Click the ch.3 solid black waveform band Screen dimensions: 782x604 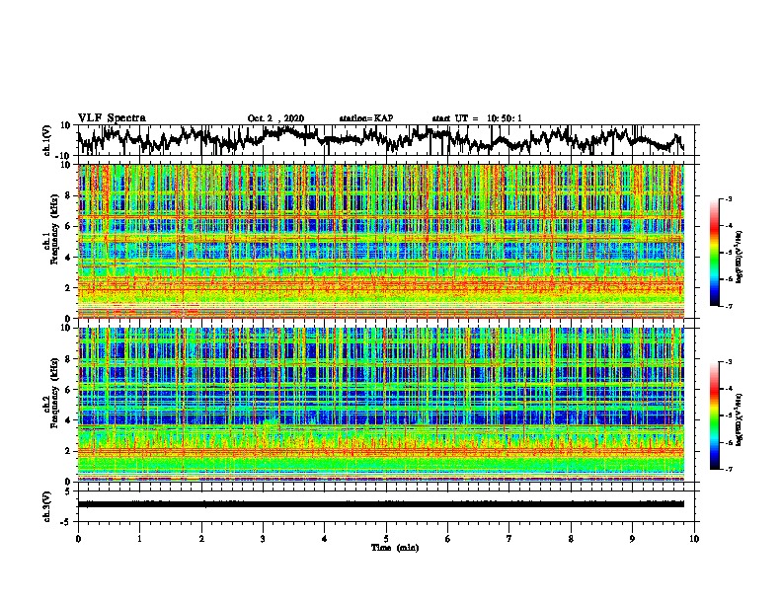(380, 504)
